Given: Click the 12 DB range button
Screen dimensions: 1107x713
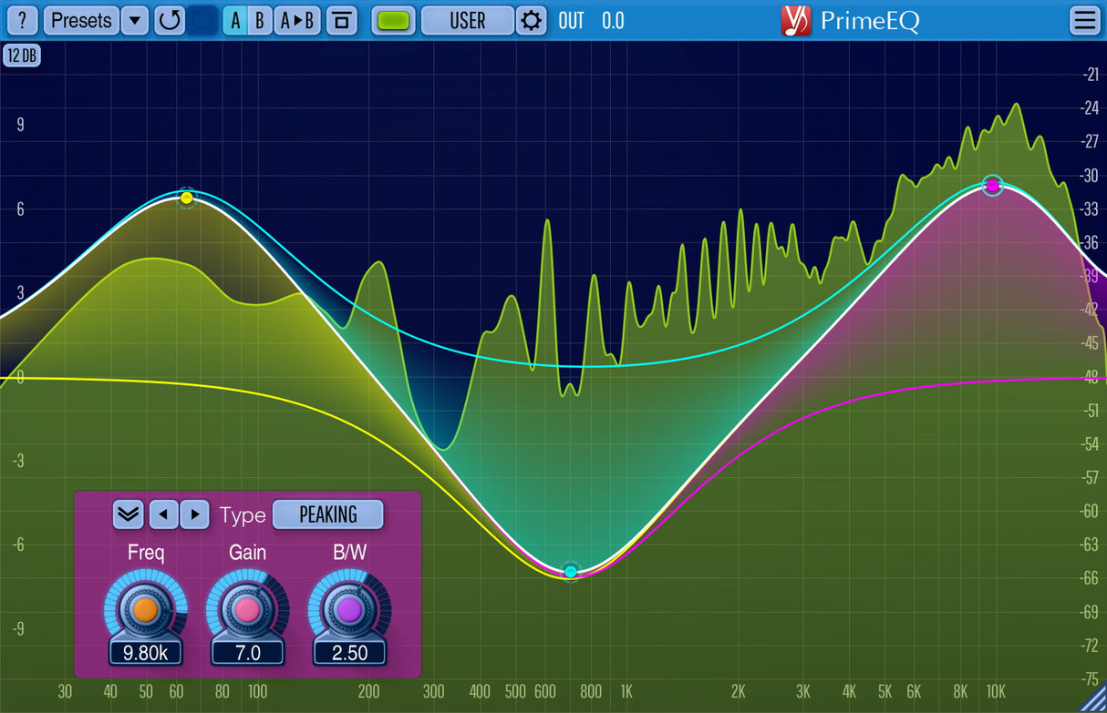Looking at the screenshot, I should point(22,56).
